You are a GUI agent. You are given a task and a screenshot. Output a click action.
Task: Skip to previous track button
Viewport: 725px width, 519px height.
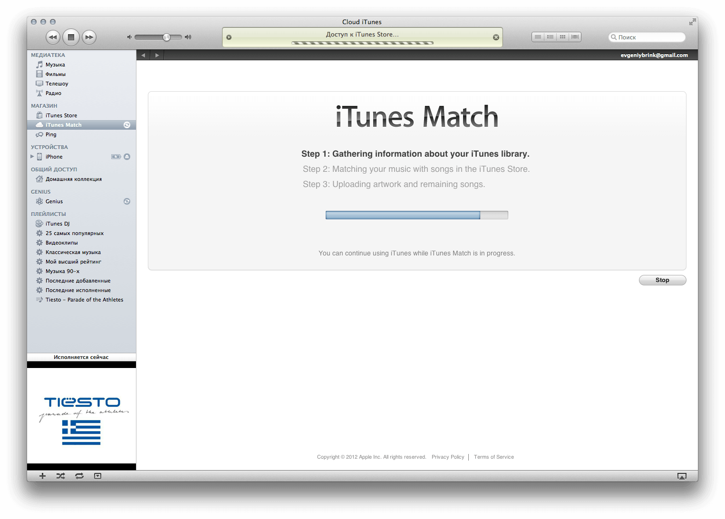pos(53,37)
